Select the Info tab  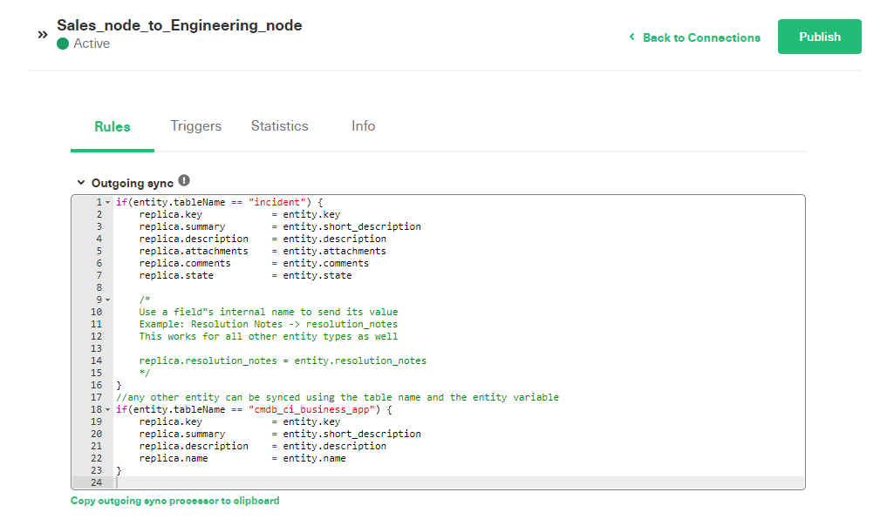pyautogui.click(x=363, y=126)
